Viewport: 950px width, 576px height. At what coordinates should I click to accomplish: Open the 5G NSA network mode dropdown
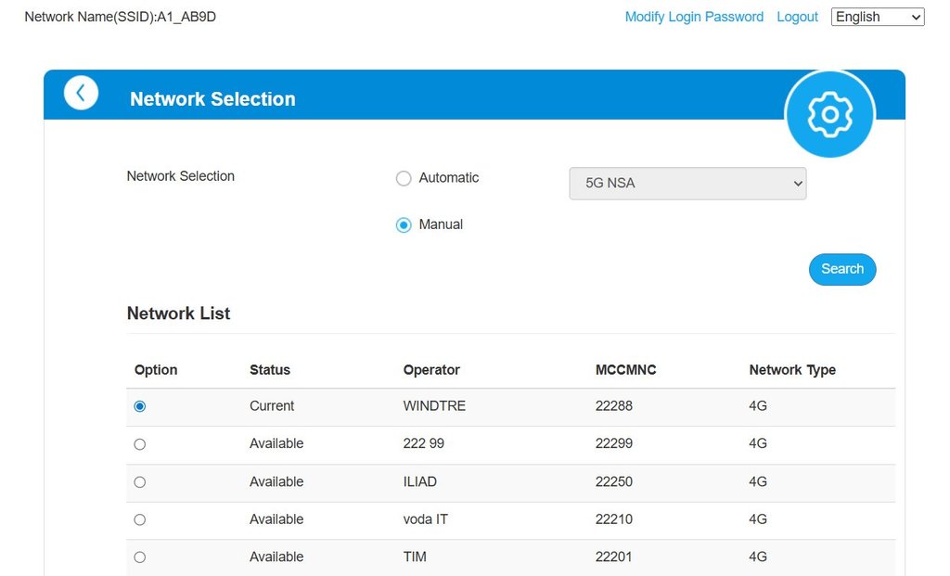coord(687,184)
